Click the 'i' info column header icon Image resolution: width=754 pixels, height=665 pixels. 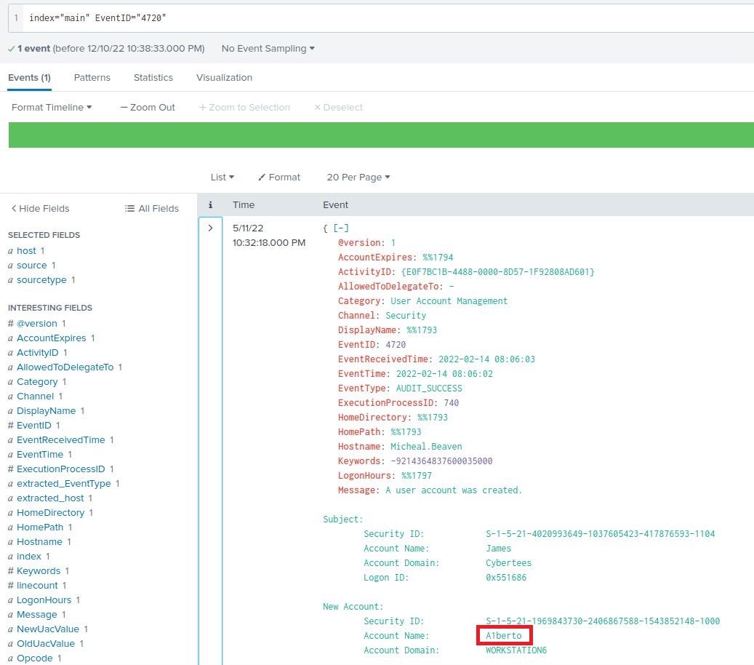[x=210, y=204]
